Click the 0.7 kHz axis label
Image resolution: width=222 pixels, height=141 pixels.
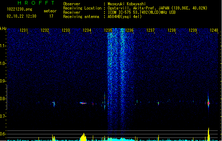click(x=3, y=116)
